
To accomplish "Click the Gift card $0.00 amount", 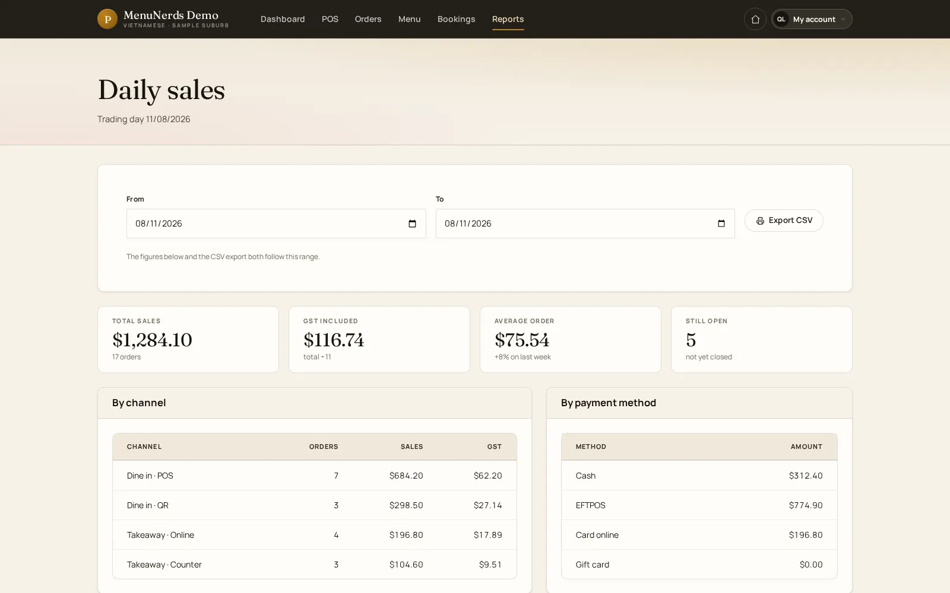I will point(811,565).
